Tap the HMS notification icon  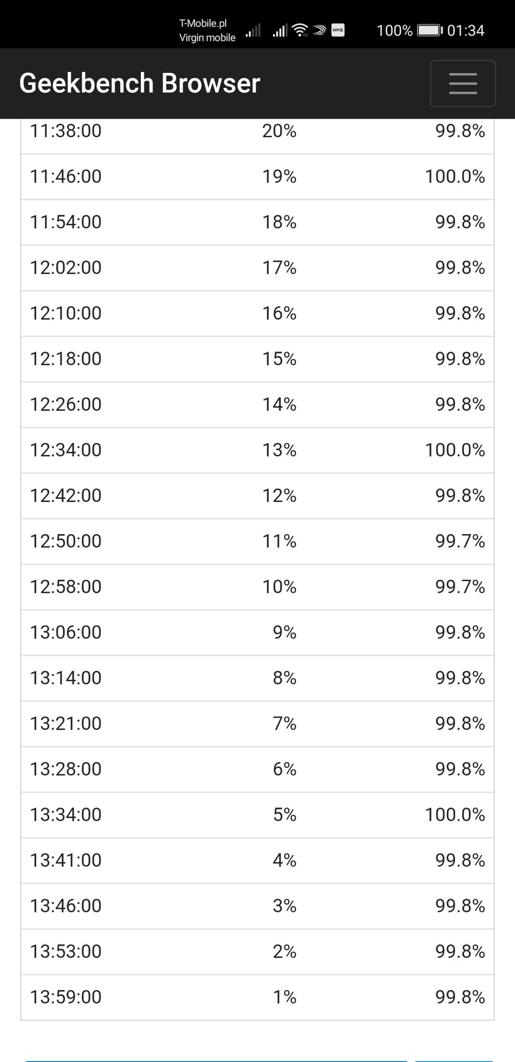pos(338,30)
